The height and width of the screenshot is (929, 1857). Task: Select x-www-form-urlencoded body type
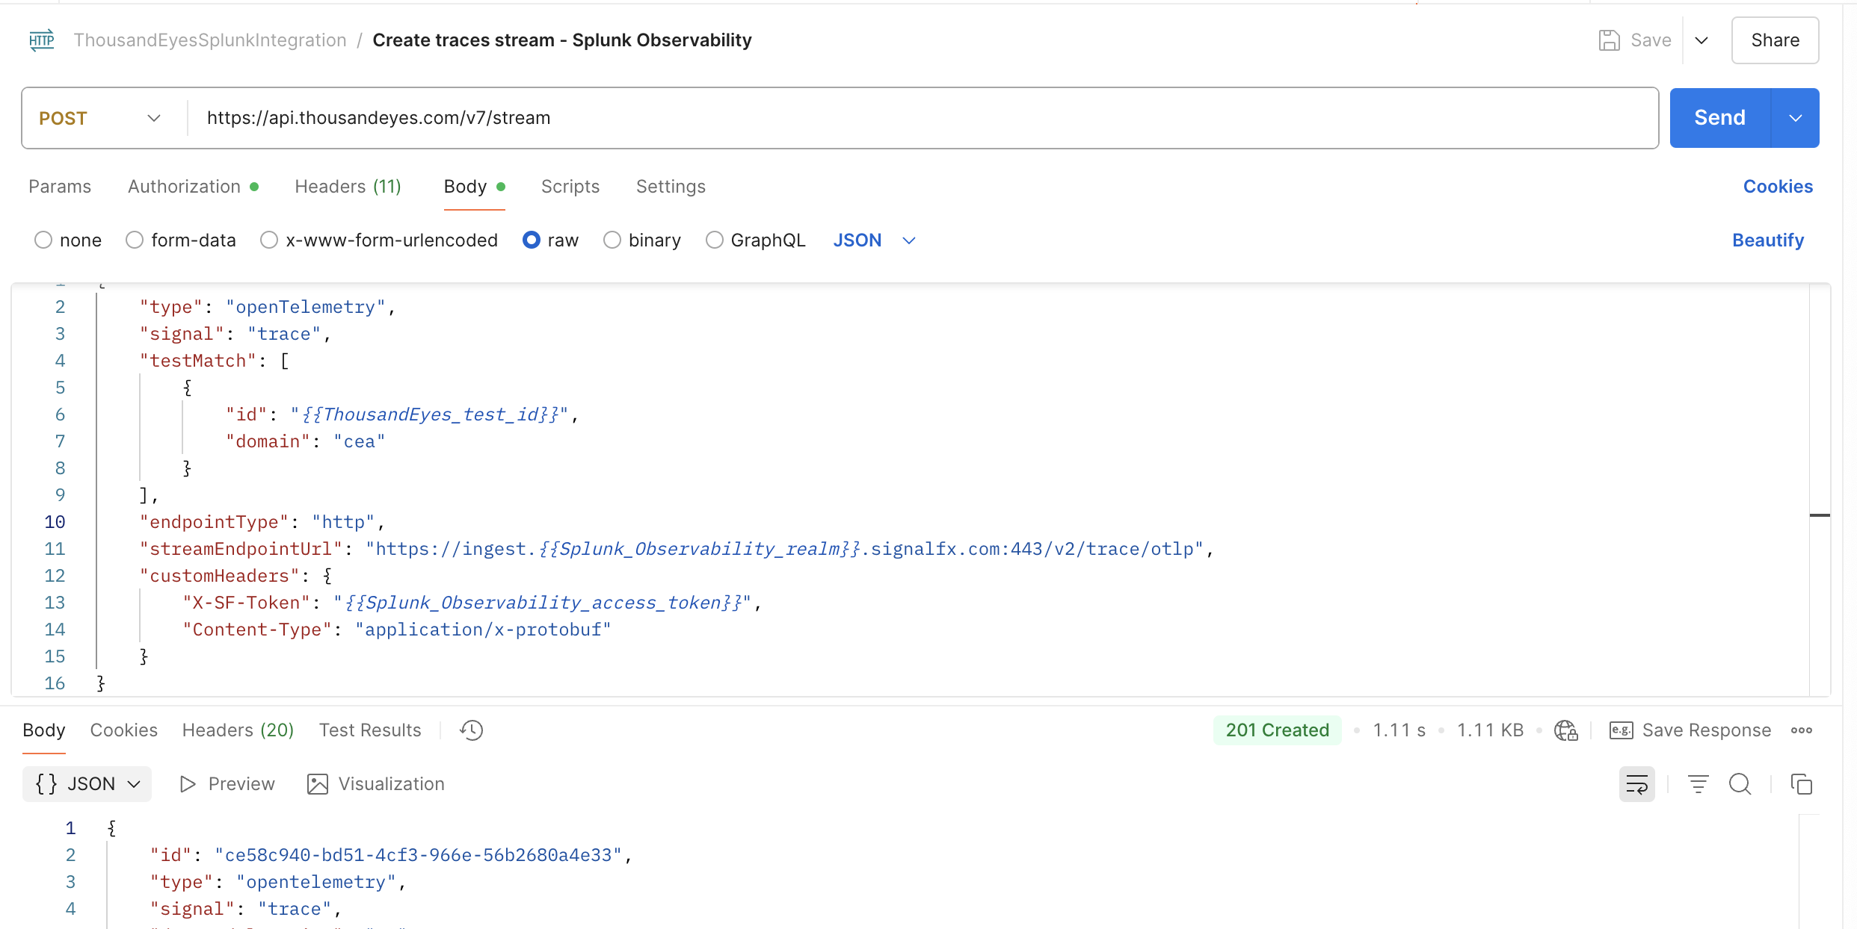(269, 240)
